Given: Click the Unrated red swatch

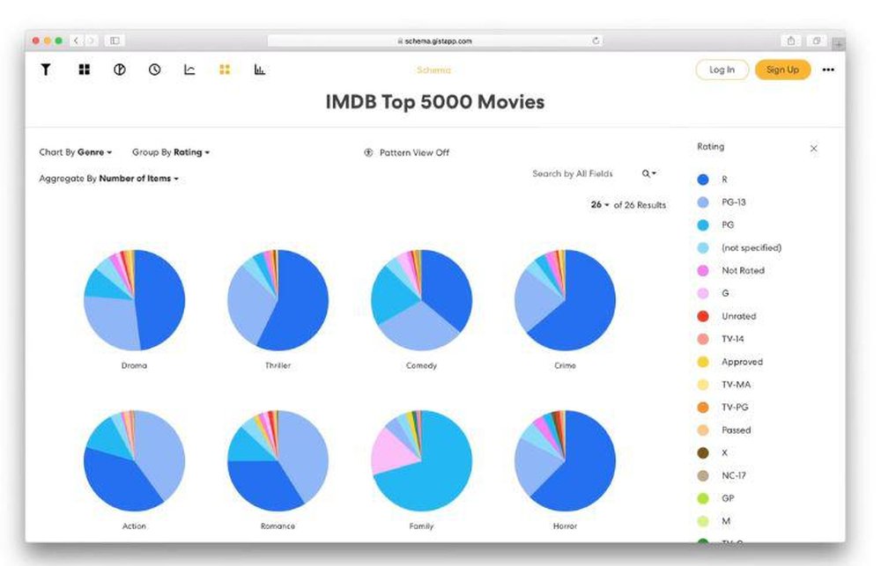Looking at the screenshot, I should pyautogui.click(x=703, y=316).
